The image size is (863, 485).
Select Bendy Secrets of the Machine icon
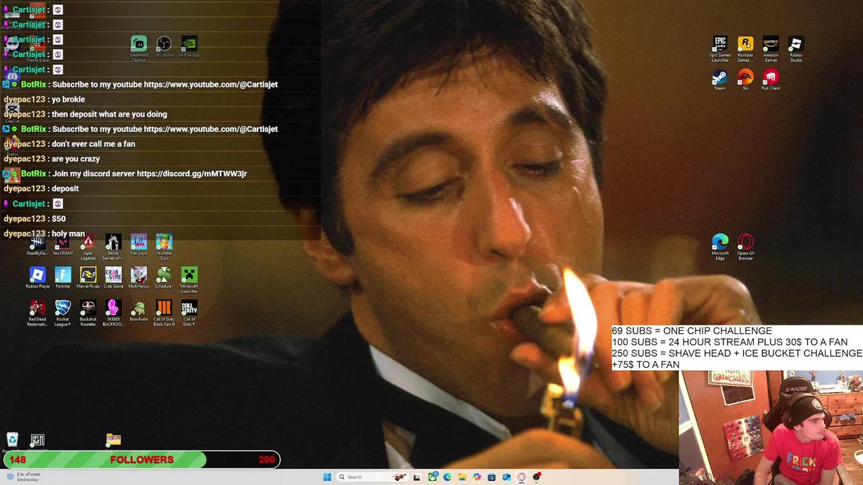(x=113, y=247)
